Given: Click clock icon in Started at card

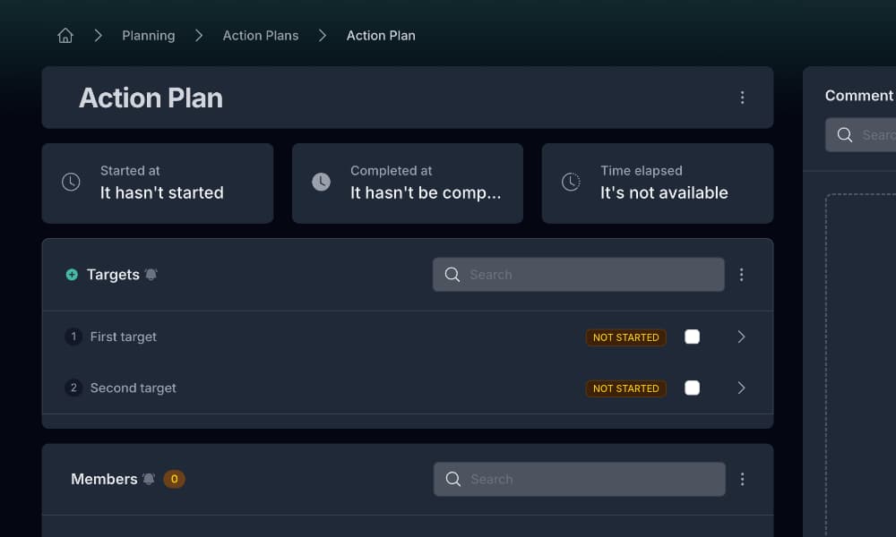Looking at the screenshot, I should 71,182.
